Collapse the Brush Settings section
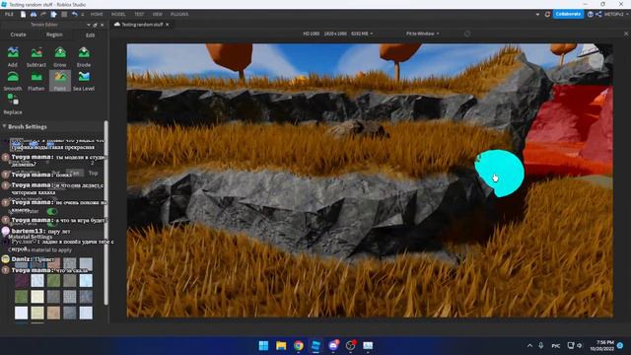 [x=4, y=126]
